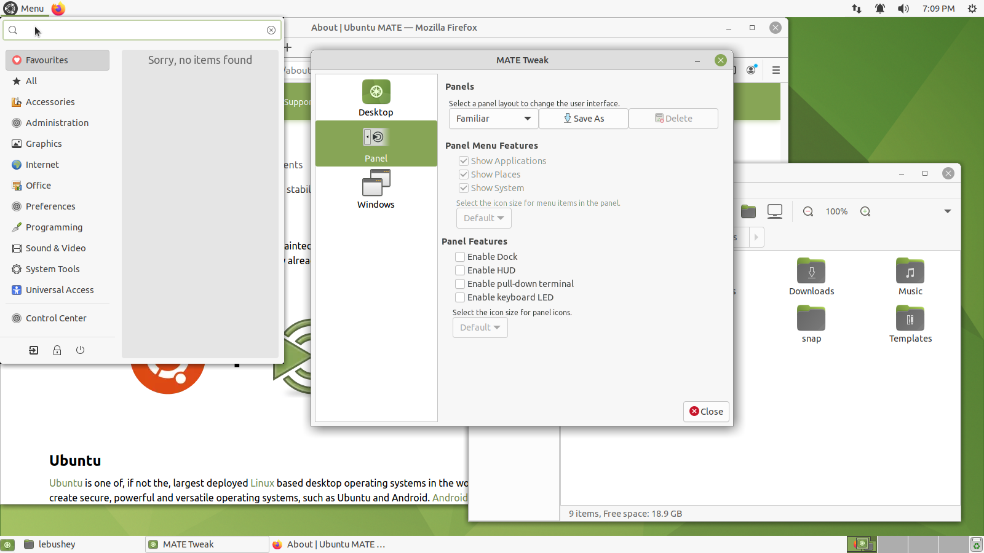The image size is (984, 553).
Task: Open the Control Center entry
Action: [x=56, y=318]
